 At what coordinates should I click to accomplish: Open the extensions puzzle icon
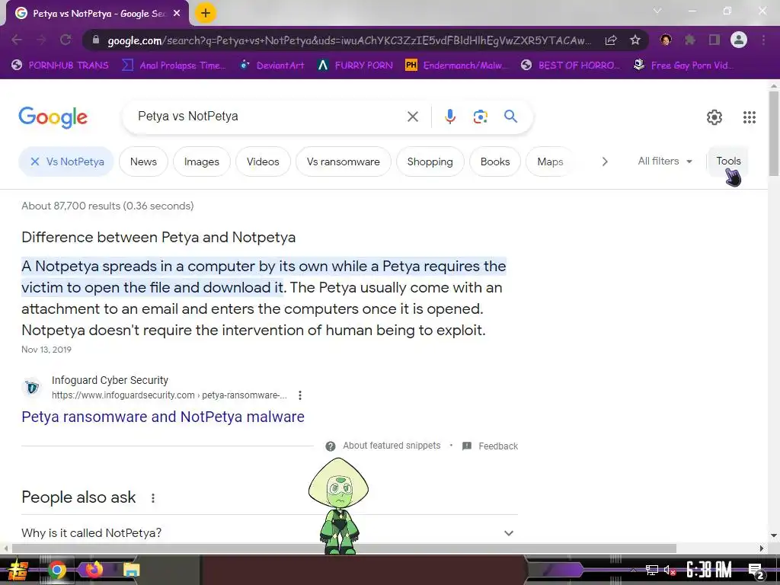[x=690, y=40]
